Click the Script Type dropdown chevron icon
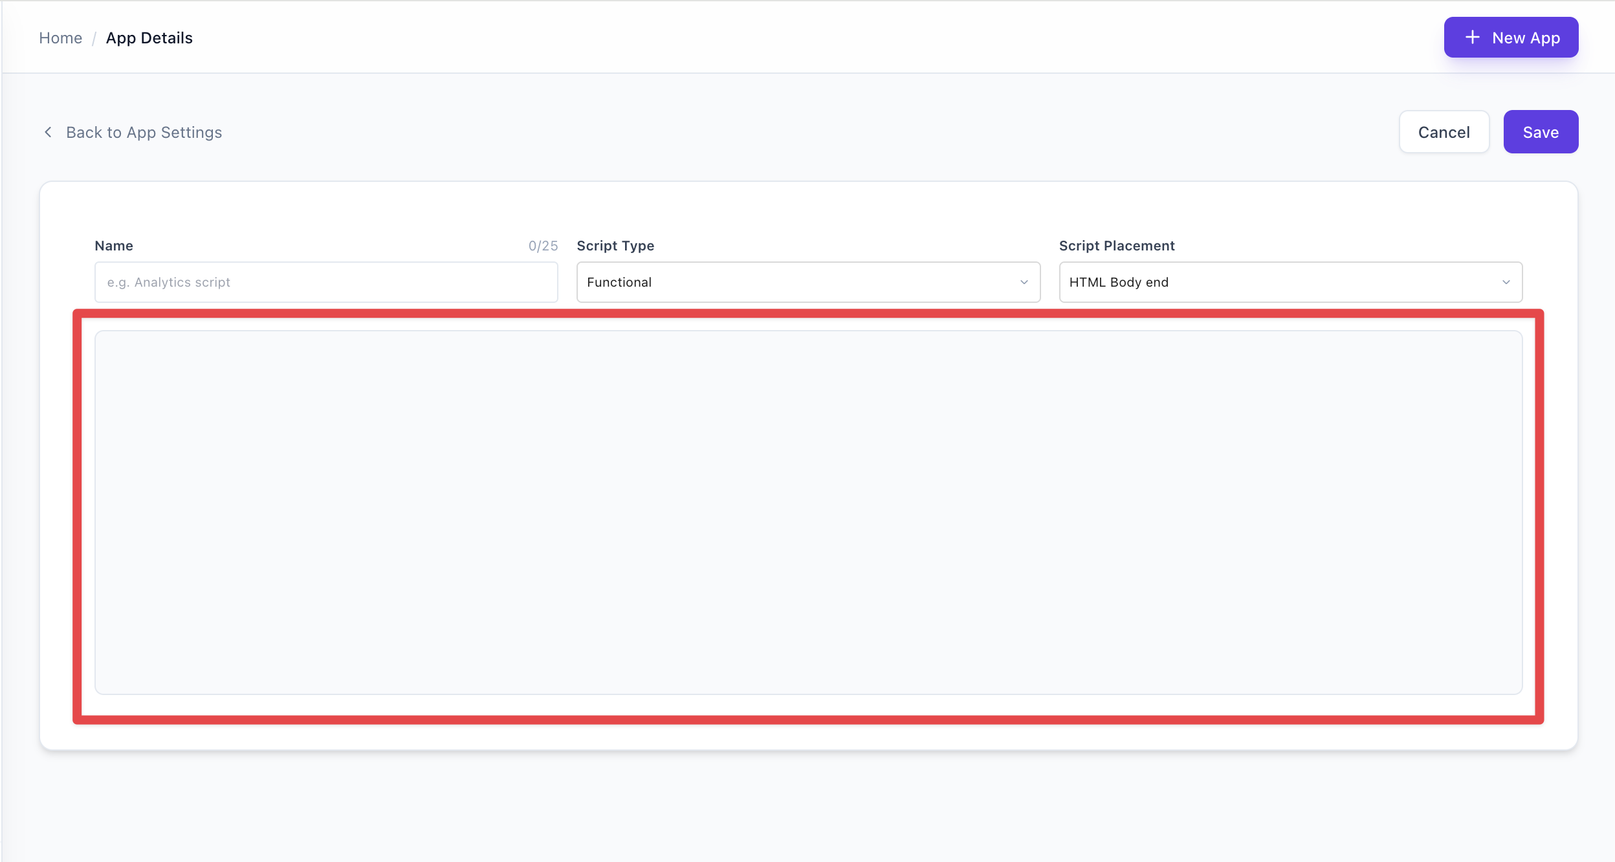The height and width of the screenshot is (862, 1615). 1024,282
